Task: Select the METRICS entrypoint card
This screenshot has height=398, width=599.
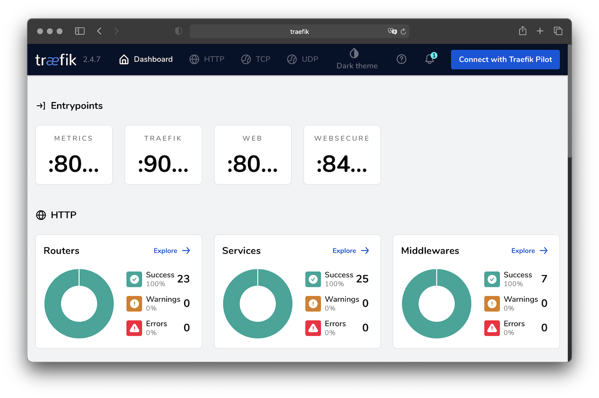Action: (x=74, y=155)
